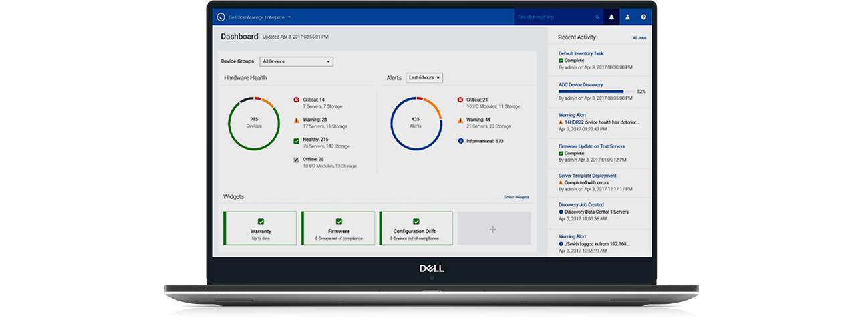This screenshot has height=318, width=864.
Task: Open the Warranty widget card
Action: pos(261,228)
